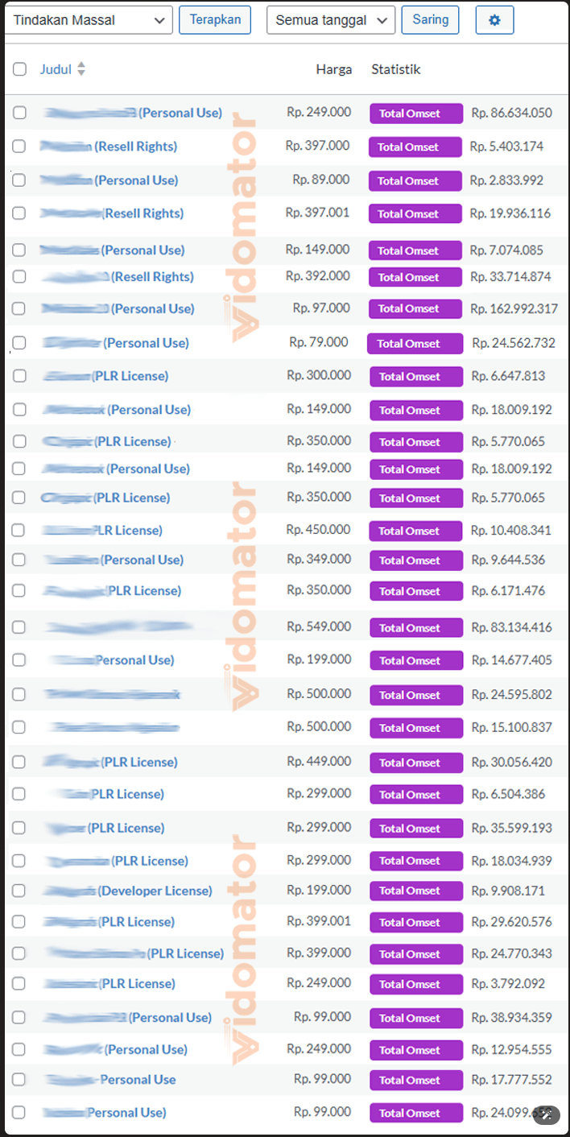
Task: Open the gear settings button
Action: click(494, 20)
